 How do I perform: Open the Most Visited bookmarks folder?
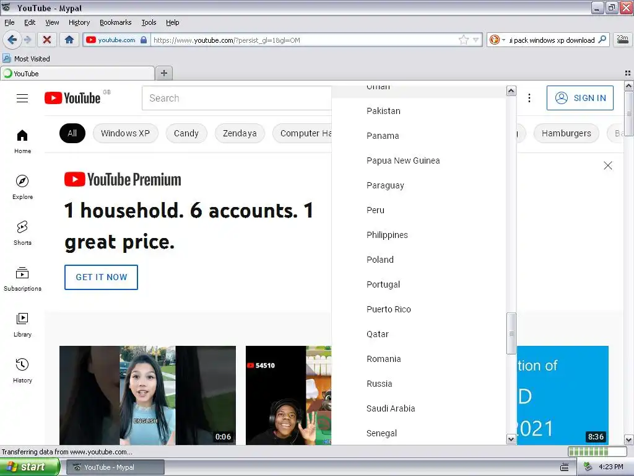(x=26, y=59)
